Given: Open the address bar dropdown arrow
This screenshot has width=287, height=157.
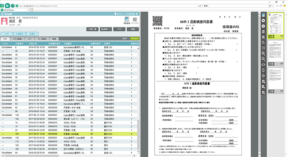Looking at the screenshot, I should (197, 6).
